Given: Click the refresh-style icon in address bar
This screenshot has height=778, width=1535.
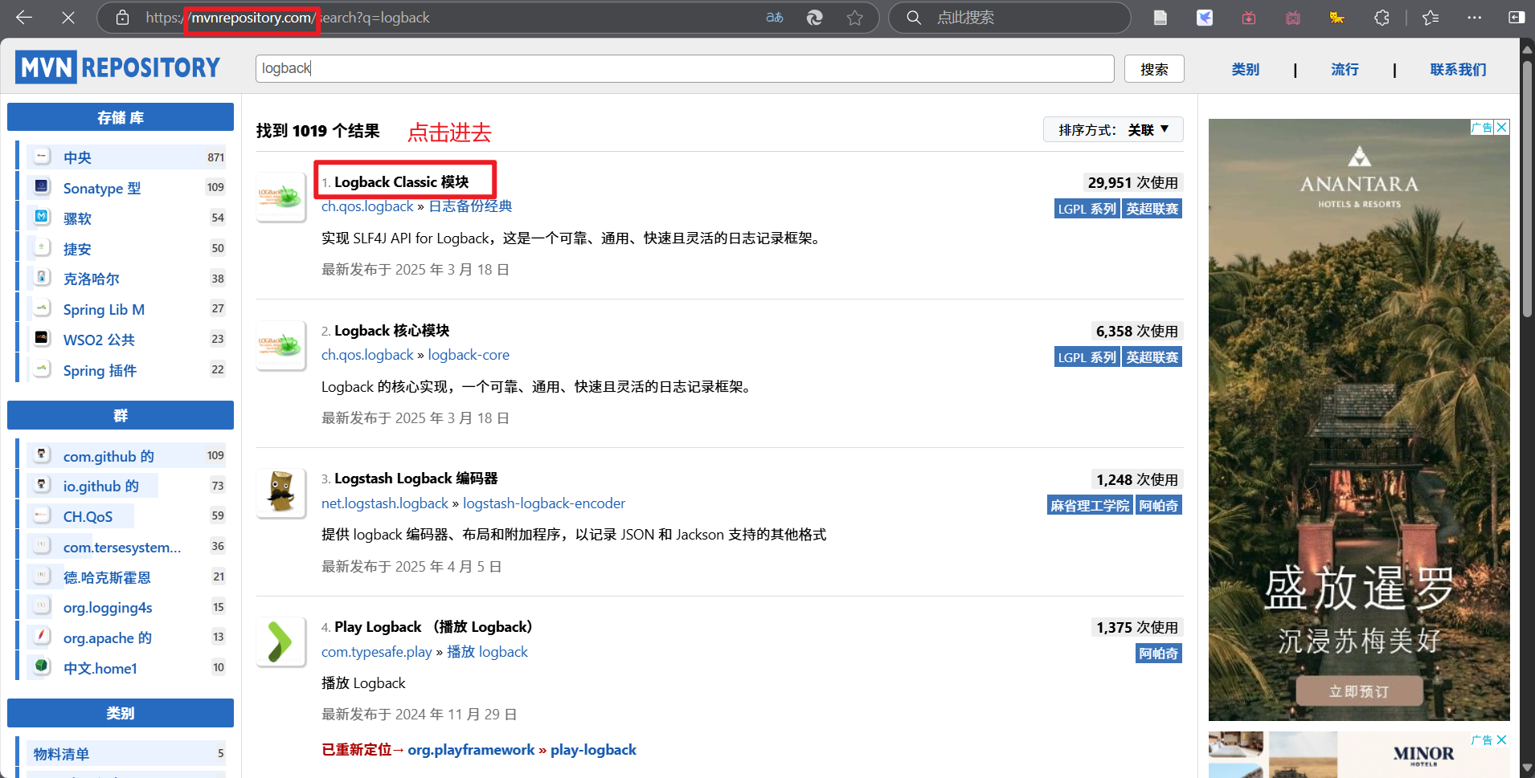Looking at the screenshot, I should 814,17.
